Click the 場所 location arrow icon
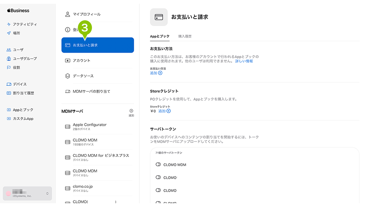The height and width of the screenshot is (207, 368). tap(9, 33)
